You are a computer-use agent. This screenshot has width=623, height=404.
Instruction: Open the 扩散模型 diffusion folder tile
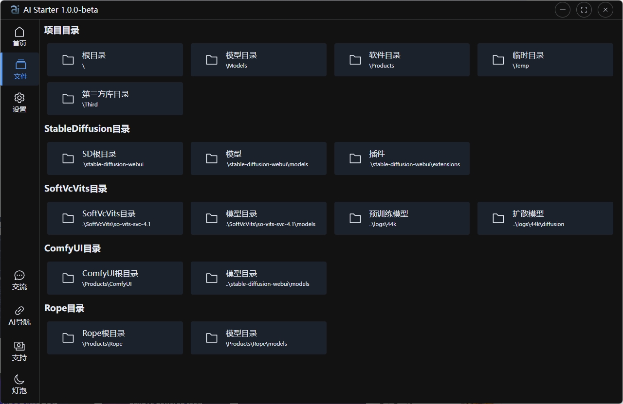[545, 218]
